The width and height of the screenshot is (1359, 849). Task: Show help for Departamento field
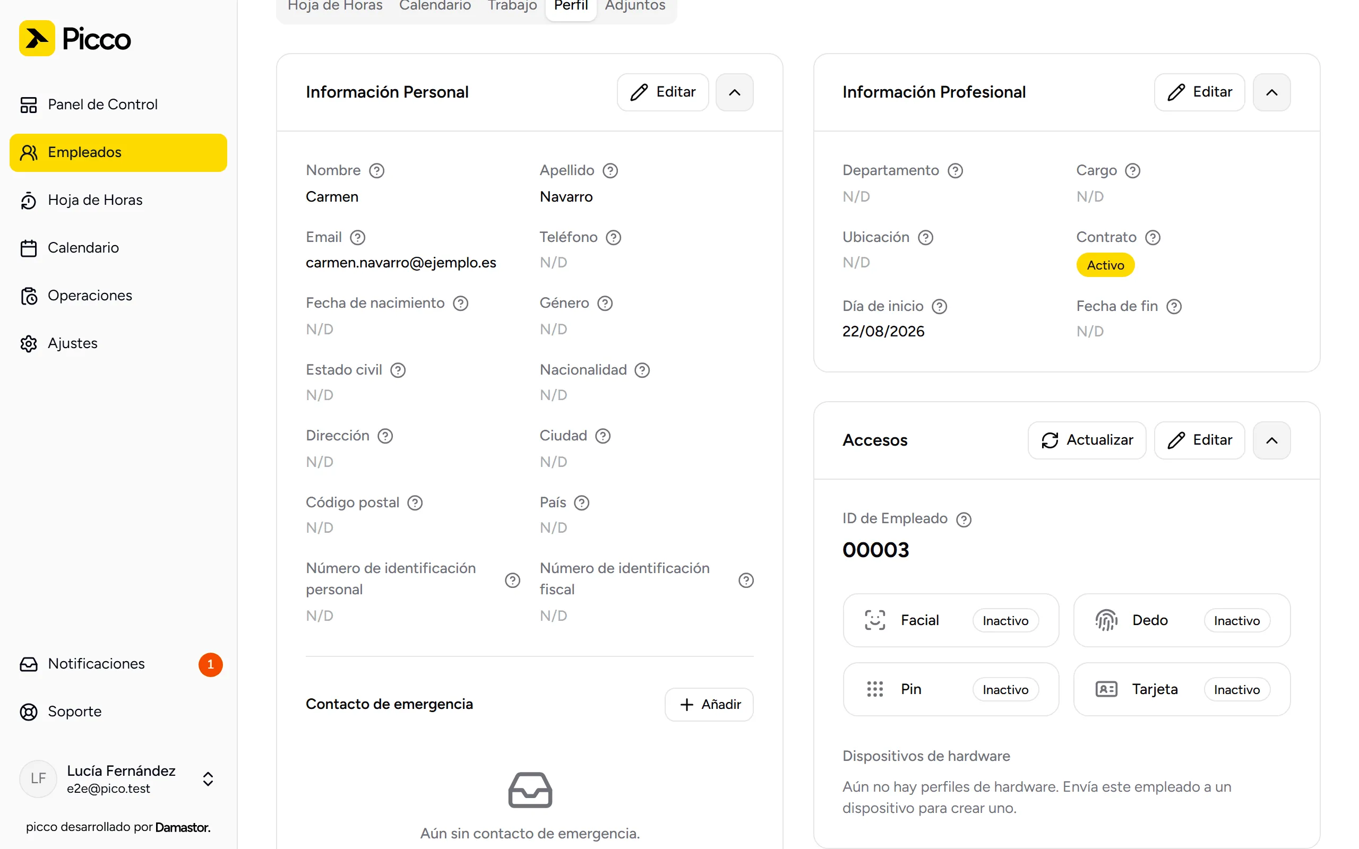[x=955, y=171]
